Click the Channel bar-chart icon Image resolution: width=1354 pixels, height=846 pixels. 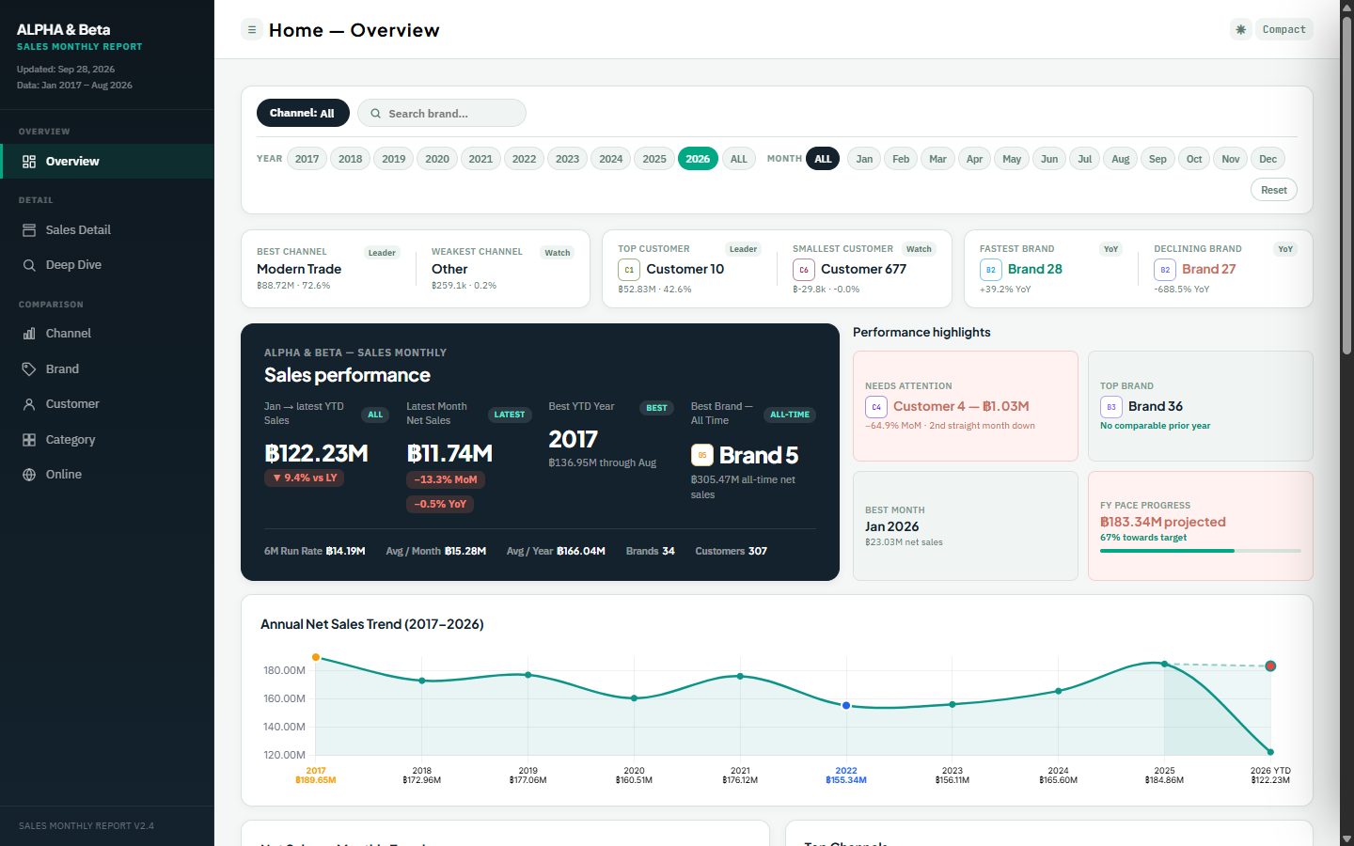coord(29,334)
